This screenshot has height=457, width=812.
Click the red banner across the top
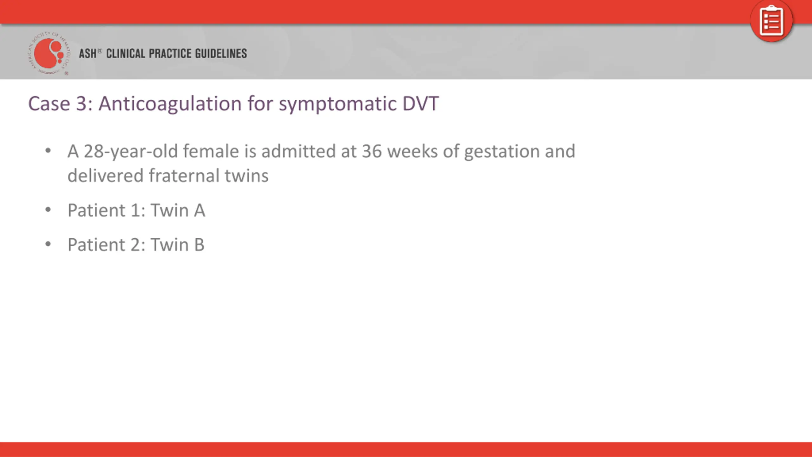click(x=374, y=12)
